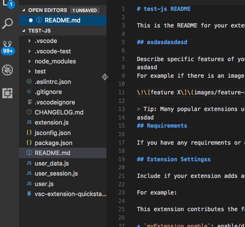Viewport: 245px width, 227px height.
Task: Click the 'asdad' text on line 14
Action: (x=145, y=118)
